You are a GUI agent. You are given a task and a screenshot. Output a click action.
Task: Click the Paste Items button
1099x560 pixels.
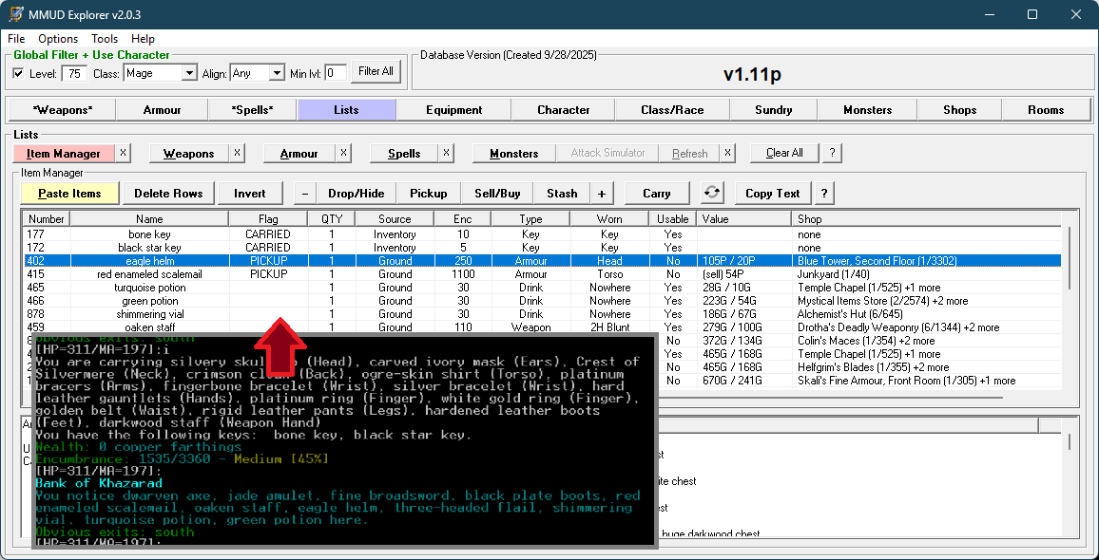[69, 193]
